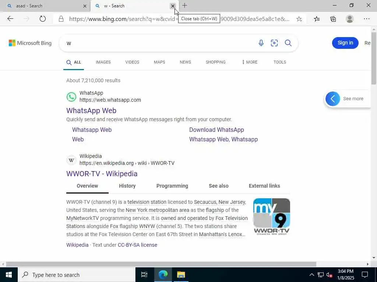
Task: Click the WhatsApp favicon in the first result
Action: click(x=71, y=97)
